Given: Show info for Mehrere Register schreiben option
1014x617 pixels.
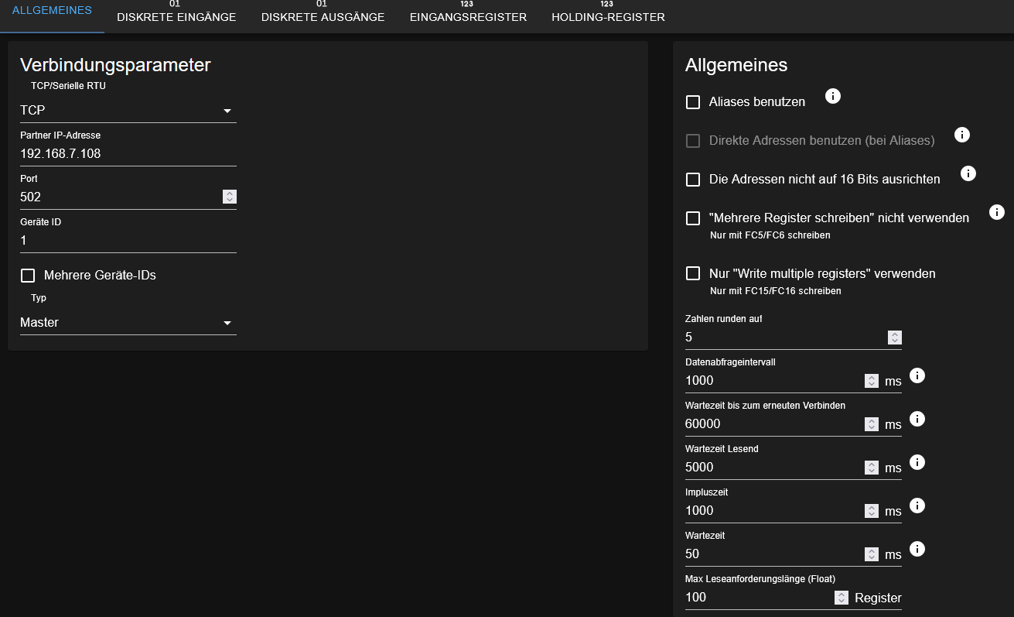Looking at the screenshot, I should 996,212.
